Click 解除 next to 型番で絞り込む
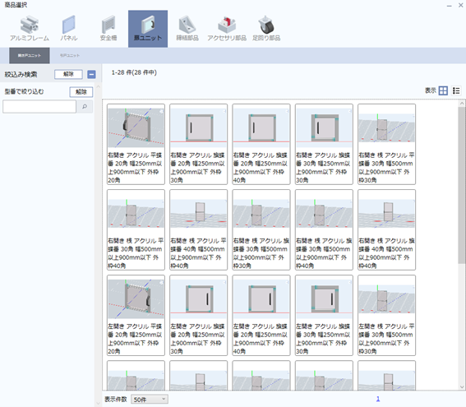Viewport: 466px width, 407px height. (x=81, y=92)
